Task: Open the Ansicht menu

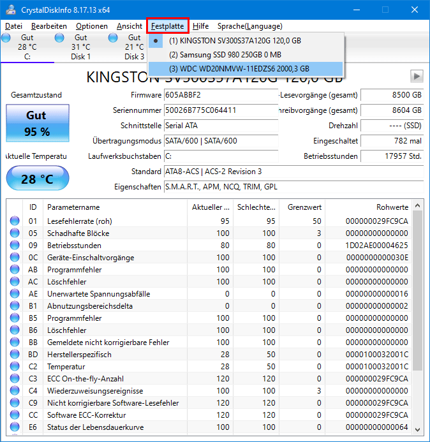Action: pos(130,26)
